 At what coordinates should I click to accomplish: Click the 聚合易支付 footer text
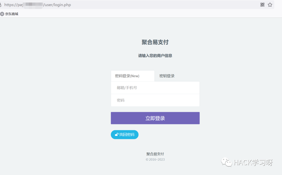pos(155,154)
